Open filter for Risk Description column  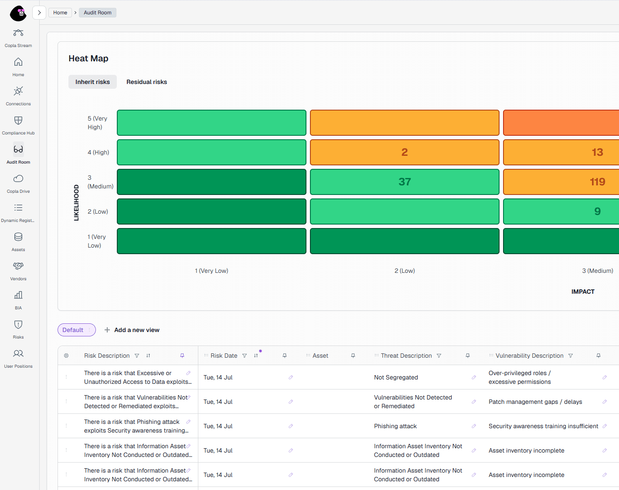pos(137,356)
